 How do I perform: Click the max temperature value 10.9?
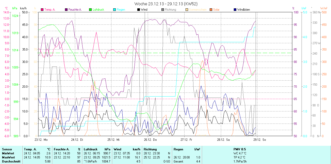click(48, 157)
